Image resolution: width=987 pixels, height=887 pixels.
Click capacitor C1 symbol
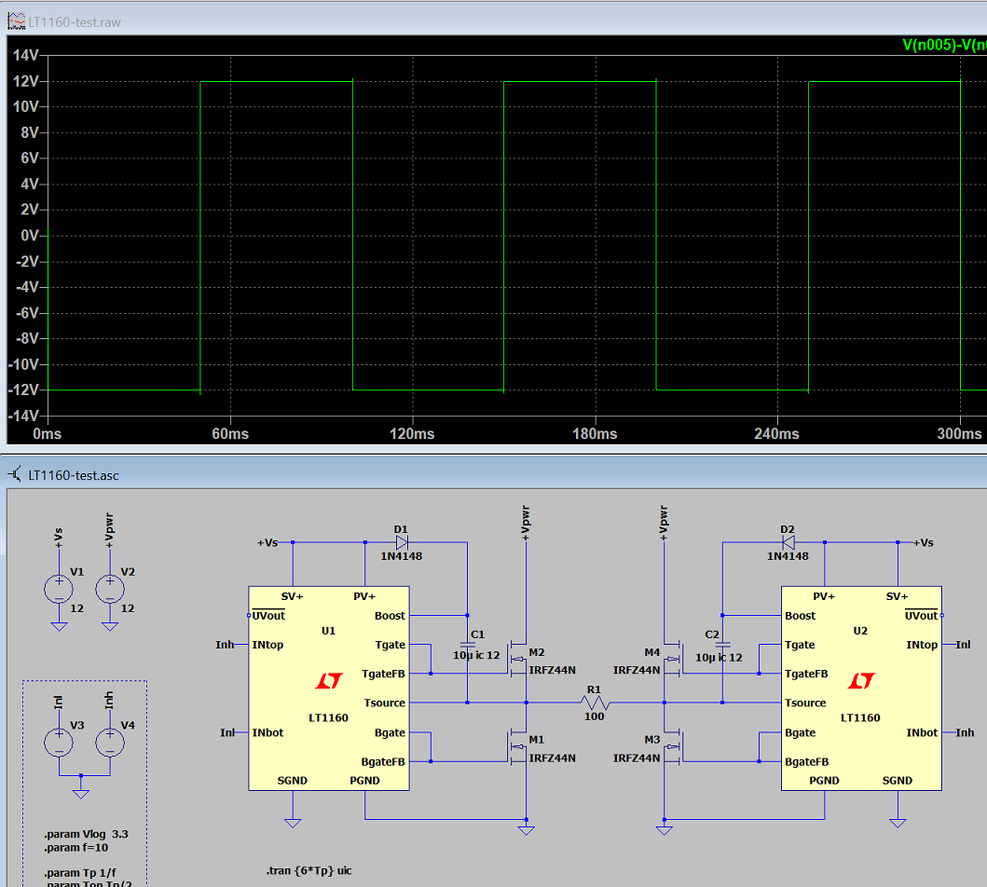tap(467, 645)
